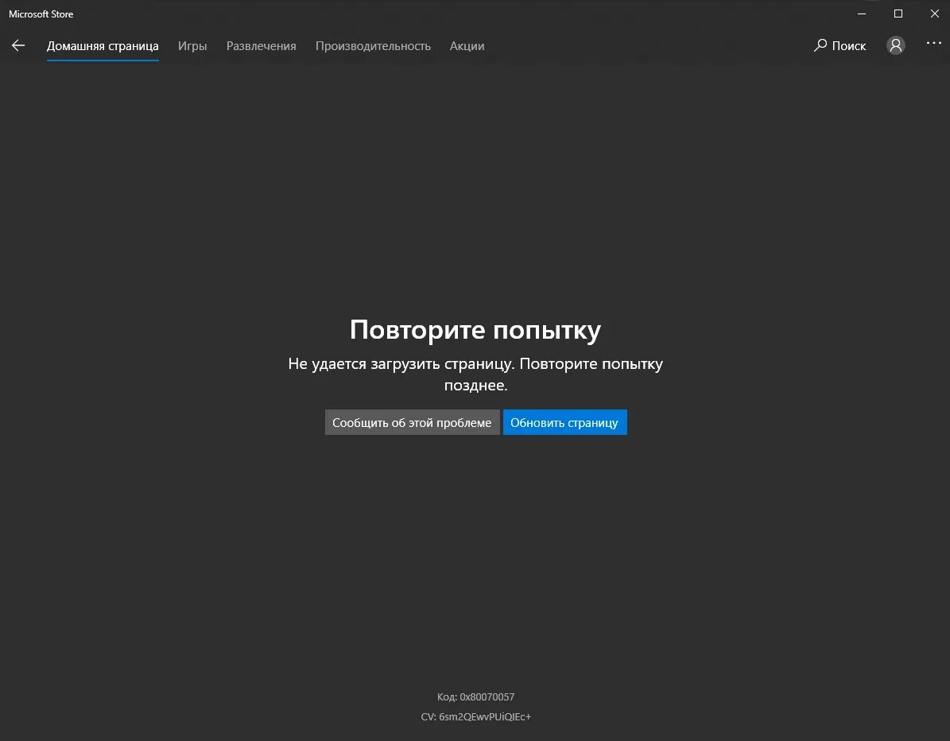Maximize the Microsoft Store window
The height and width of the screenshot is (741, 950).
[x=898, y=14]
